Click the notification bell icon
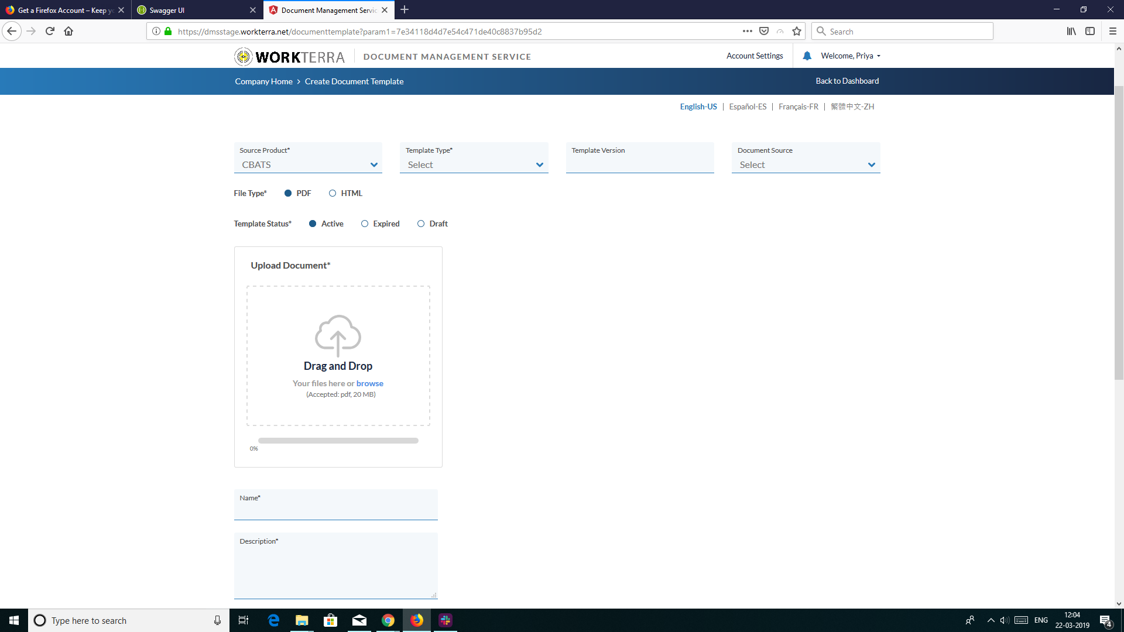The height and width of the screenshot is (632, 1124). (x=807, y=56)
